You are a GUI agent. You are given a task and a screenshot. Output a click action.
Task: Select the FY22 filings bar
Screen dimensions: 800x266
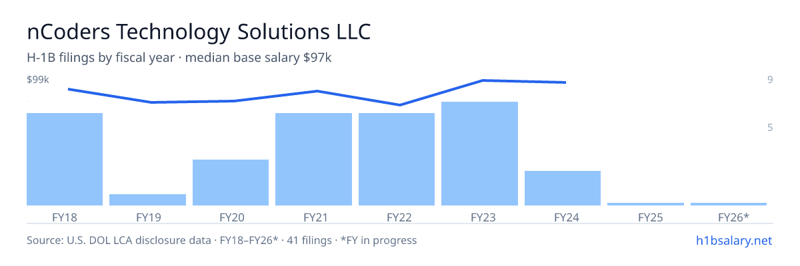[x=397, y=159]
